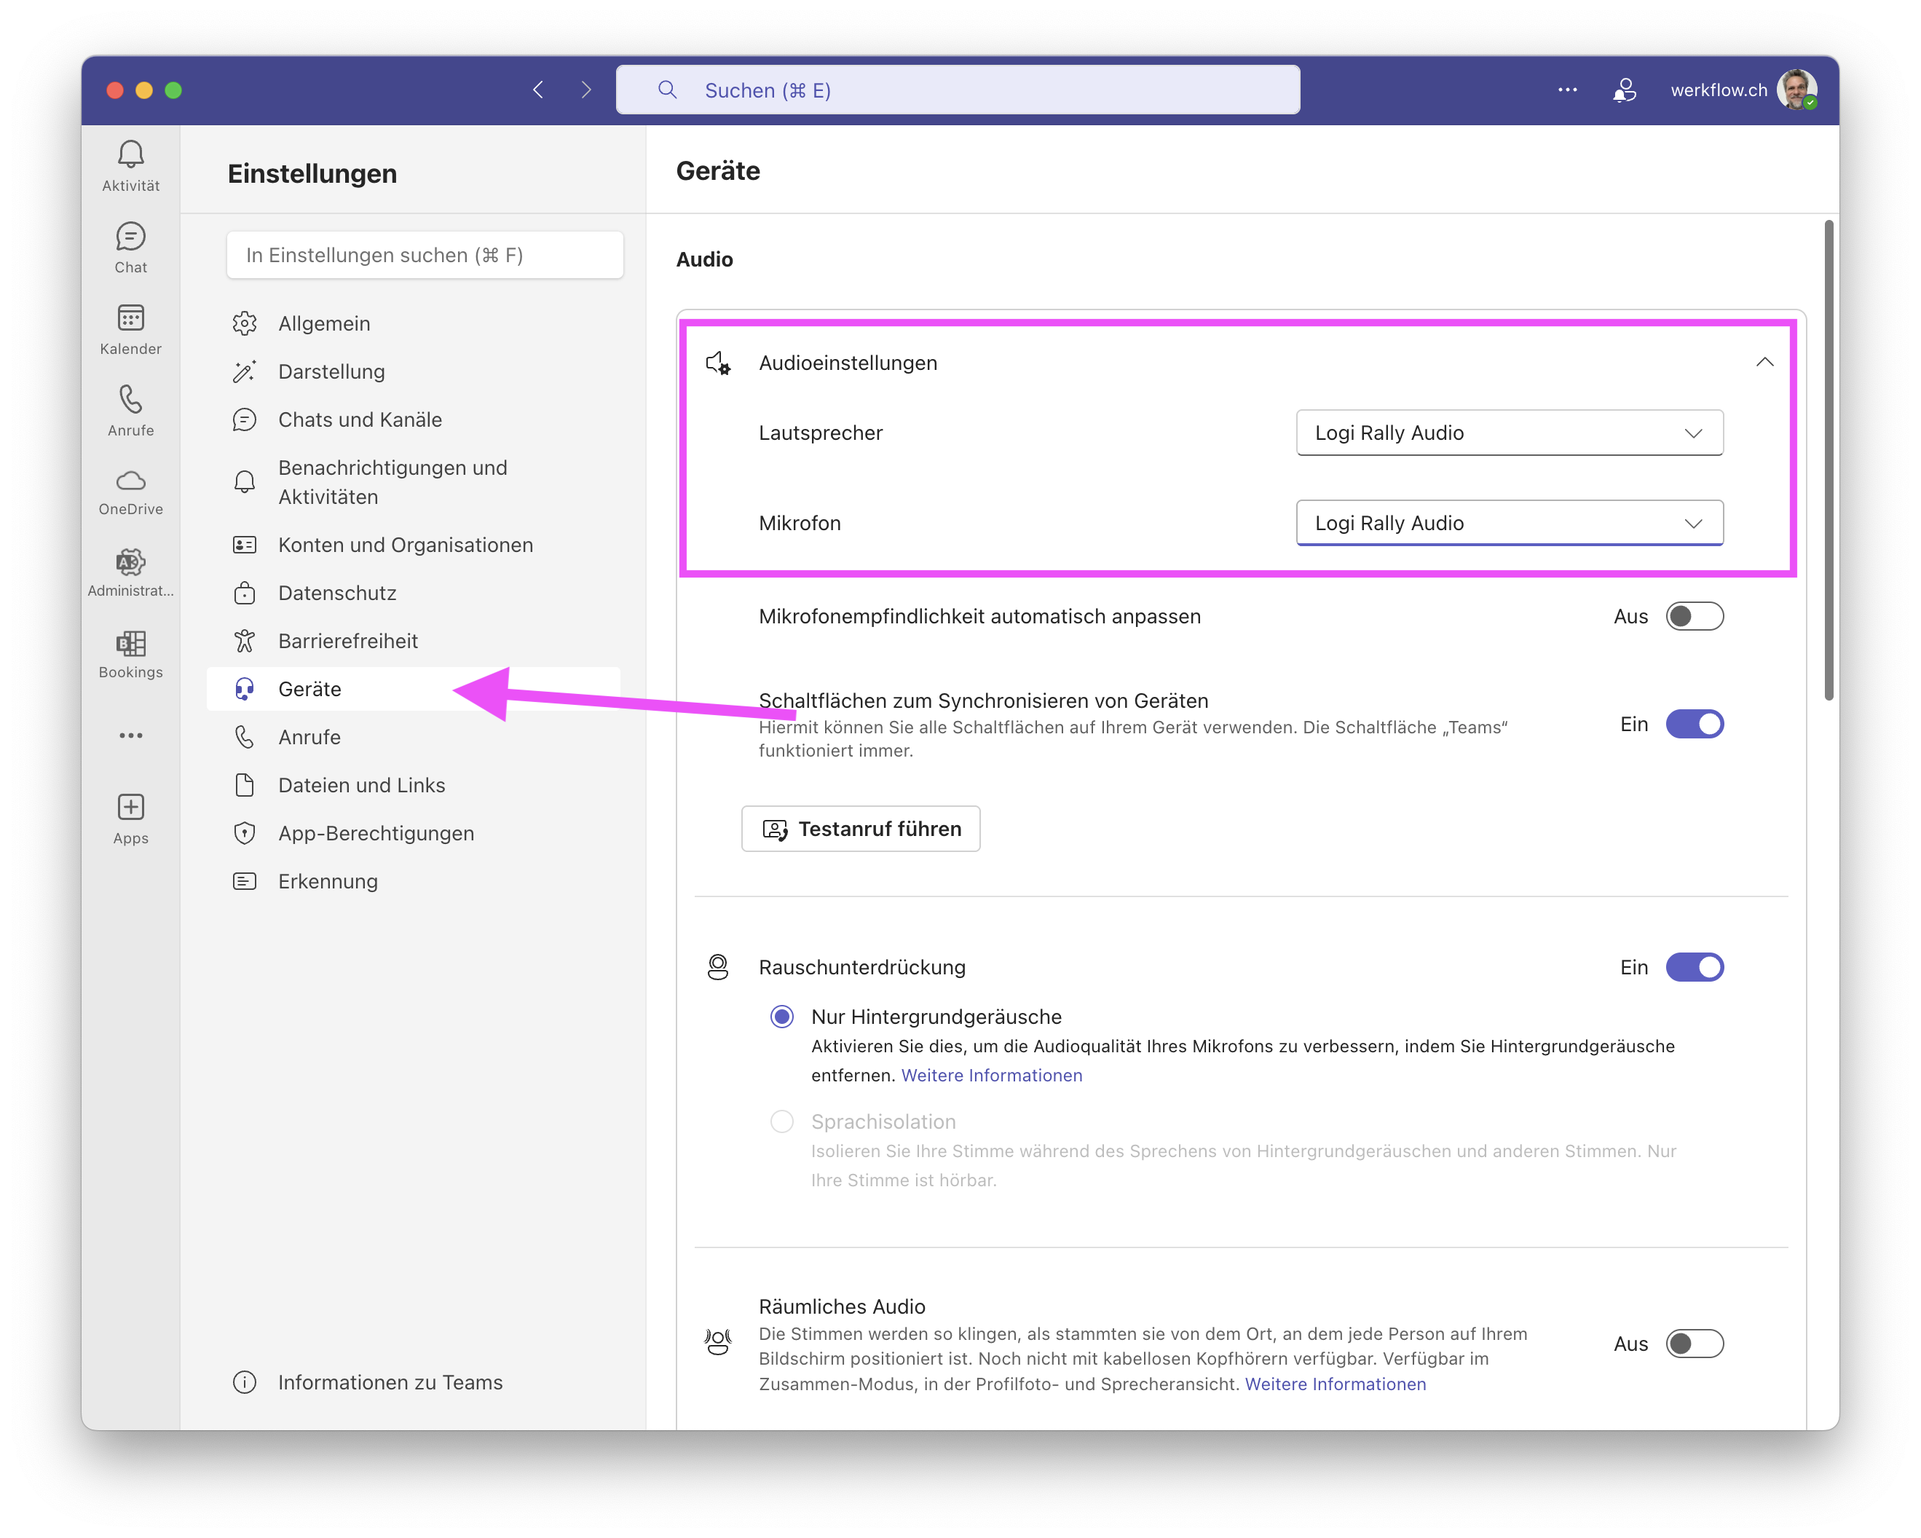Collapse the Audioeinstellungen section chevron
This screenshot has height=1538, width=1921.
1764,363
